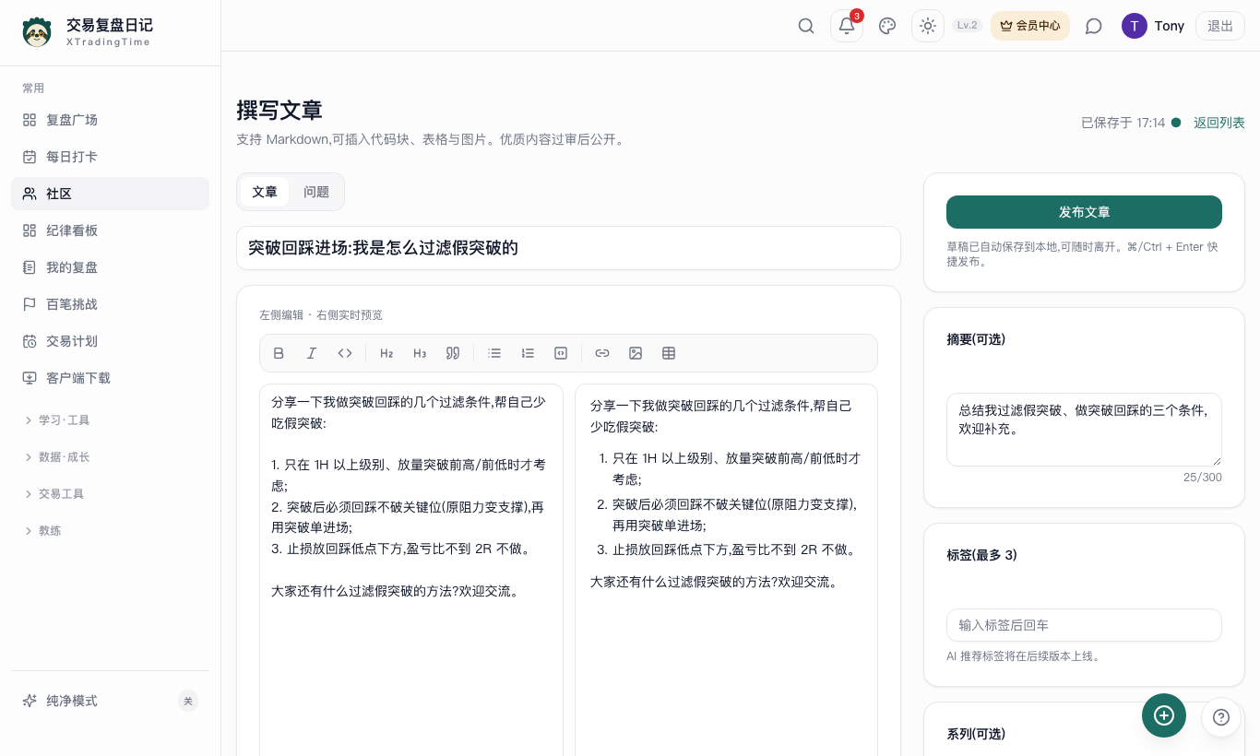1260x756 pixels.
Task: Switch to the 问题 tab
Action: 316,192
